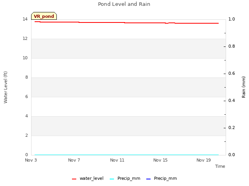The height and width of the screenshot is (186, 249).
Task: Click the red water_level legend swatch
Action: click(x=74, y=179)
